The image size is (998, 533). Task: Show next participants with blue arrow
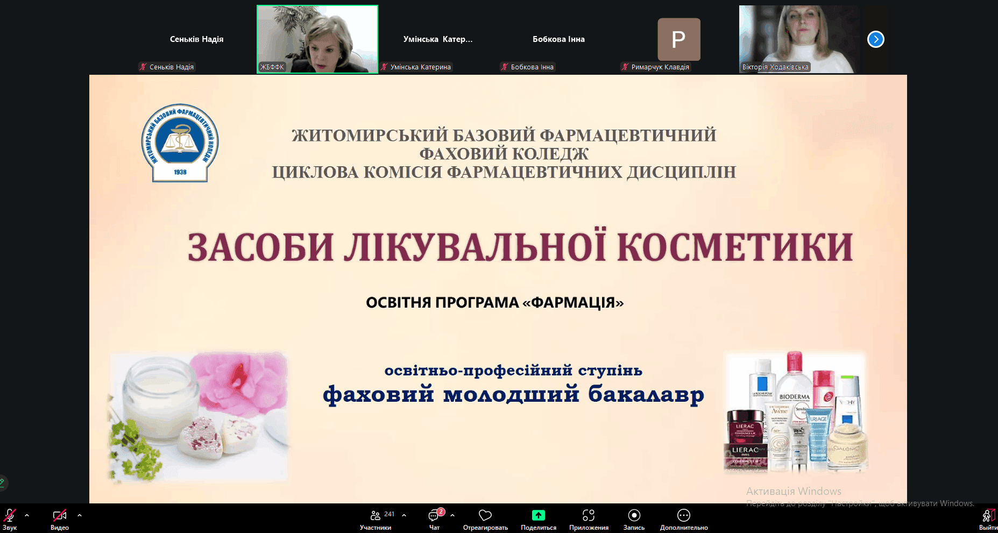tap(876, 39)
